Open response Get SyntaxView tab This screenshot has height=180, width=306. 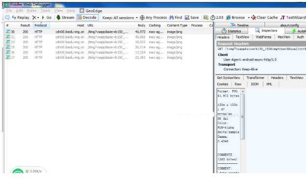tap(229, 77)
